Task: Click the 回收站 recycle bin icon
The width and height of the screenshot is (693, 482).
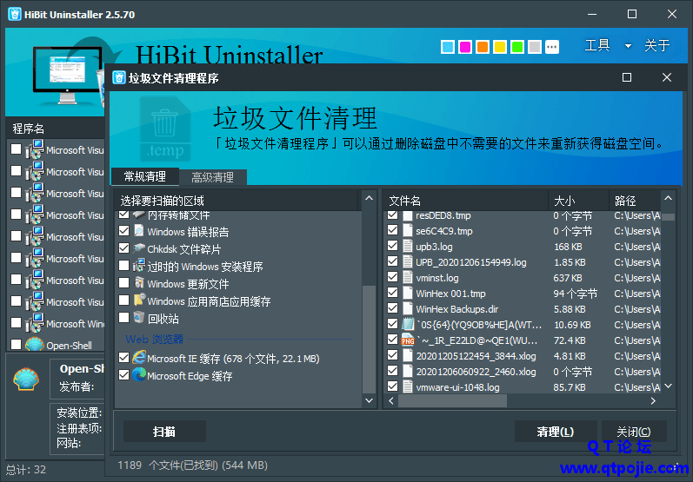Action: [x=139, y=317]
